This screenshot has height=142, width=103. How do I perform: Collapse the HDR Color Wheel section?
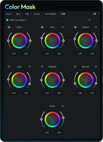click(27, 20)
